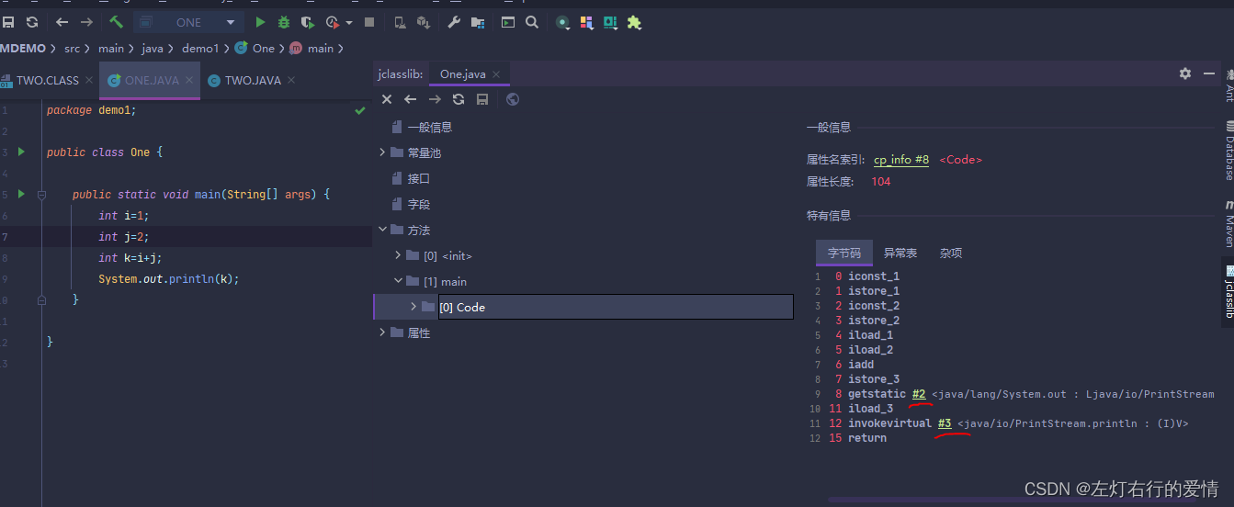The width and height of the screenshot is (1234, 507).
Task: Click the green puzzle plugin icon
Action: 634,22
